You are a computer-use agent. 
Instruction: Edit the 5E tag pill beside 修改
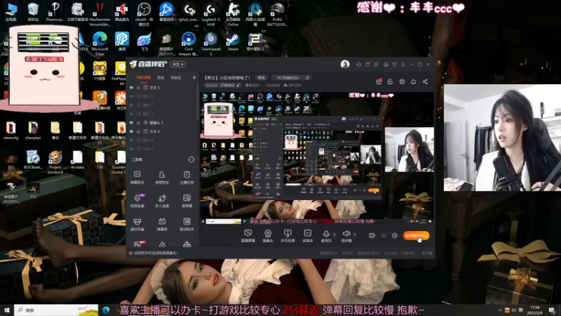coord(291,77)
